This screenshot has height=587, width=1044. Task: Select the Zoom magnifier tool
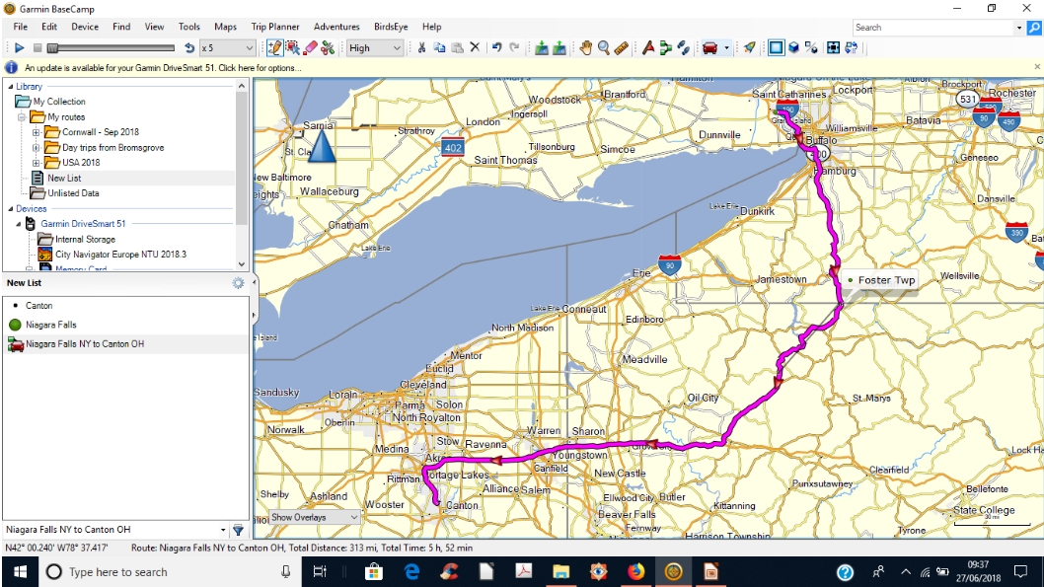pos(603,47)
